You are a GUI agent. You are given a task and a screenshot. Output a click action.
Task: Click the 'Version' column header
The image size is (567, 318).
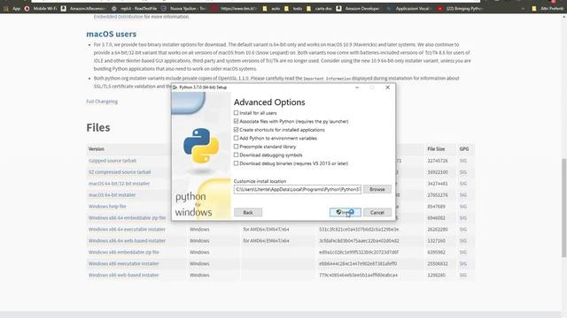[x=97, y=149]
